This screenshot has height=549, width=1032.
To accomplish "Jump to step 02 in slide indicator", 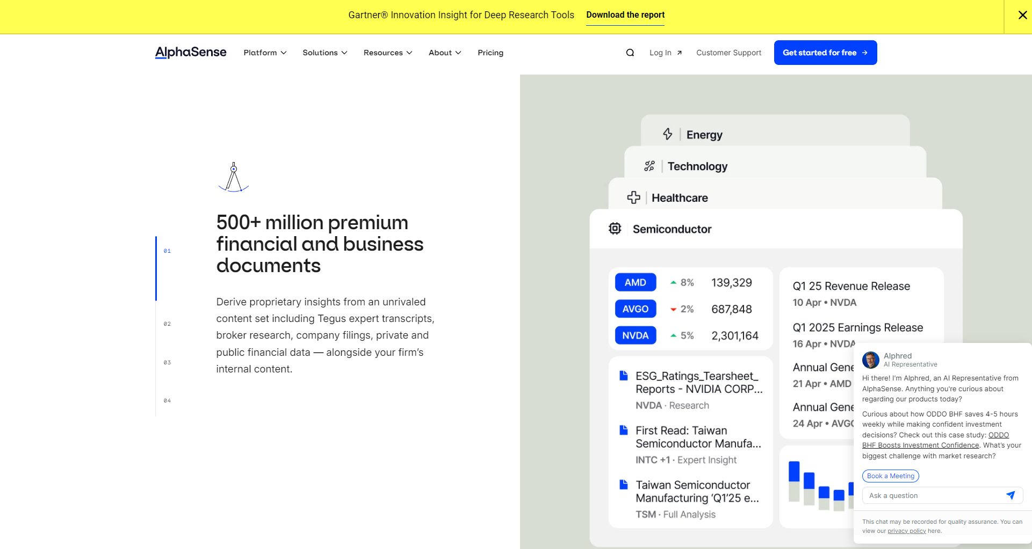I will (x=167, y=324).
